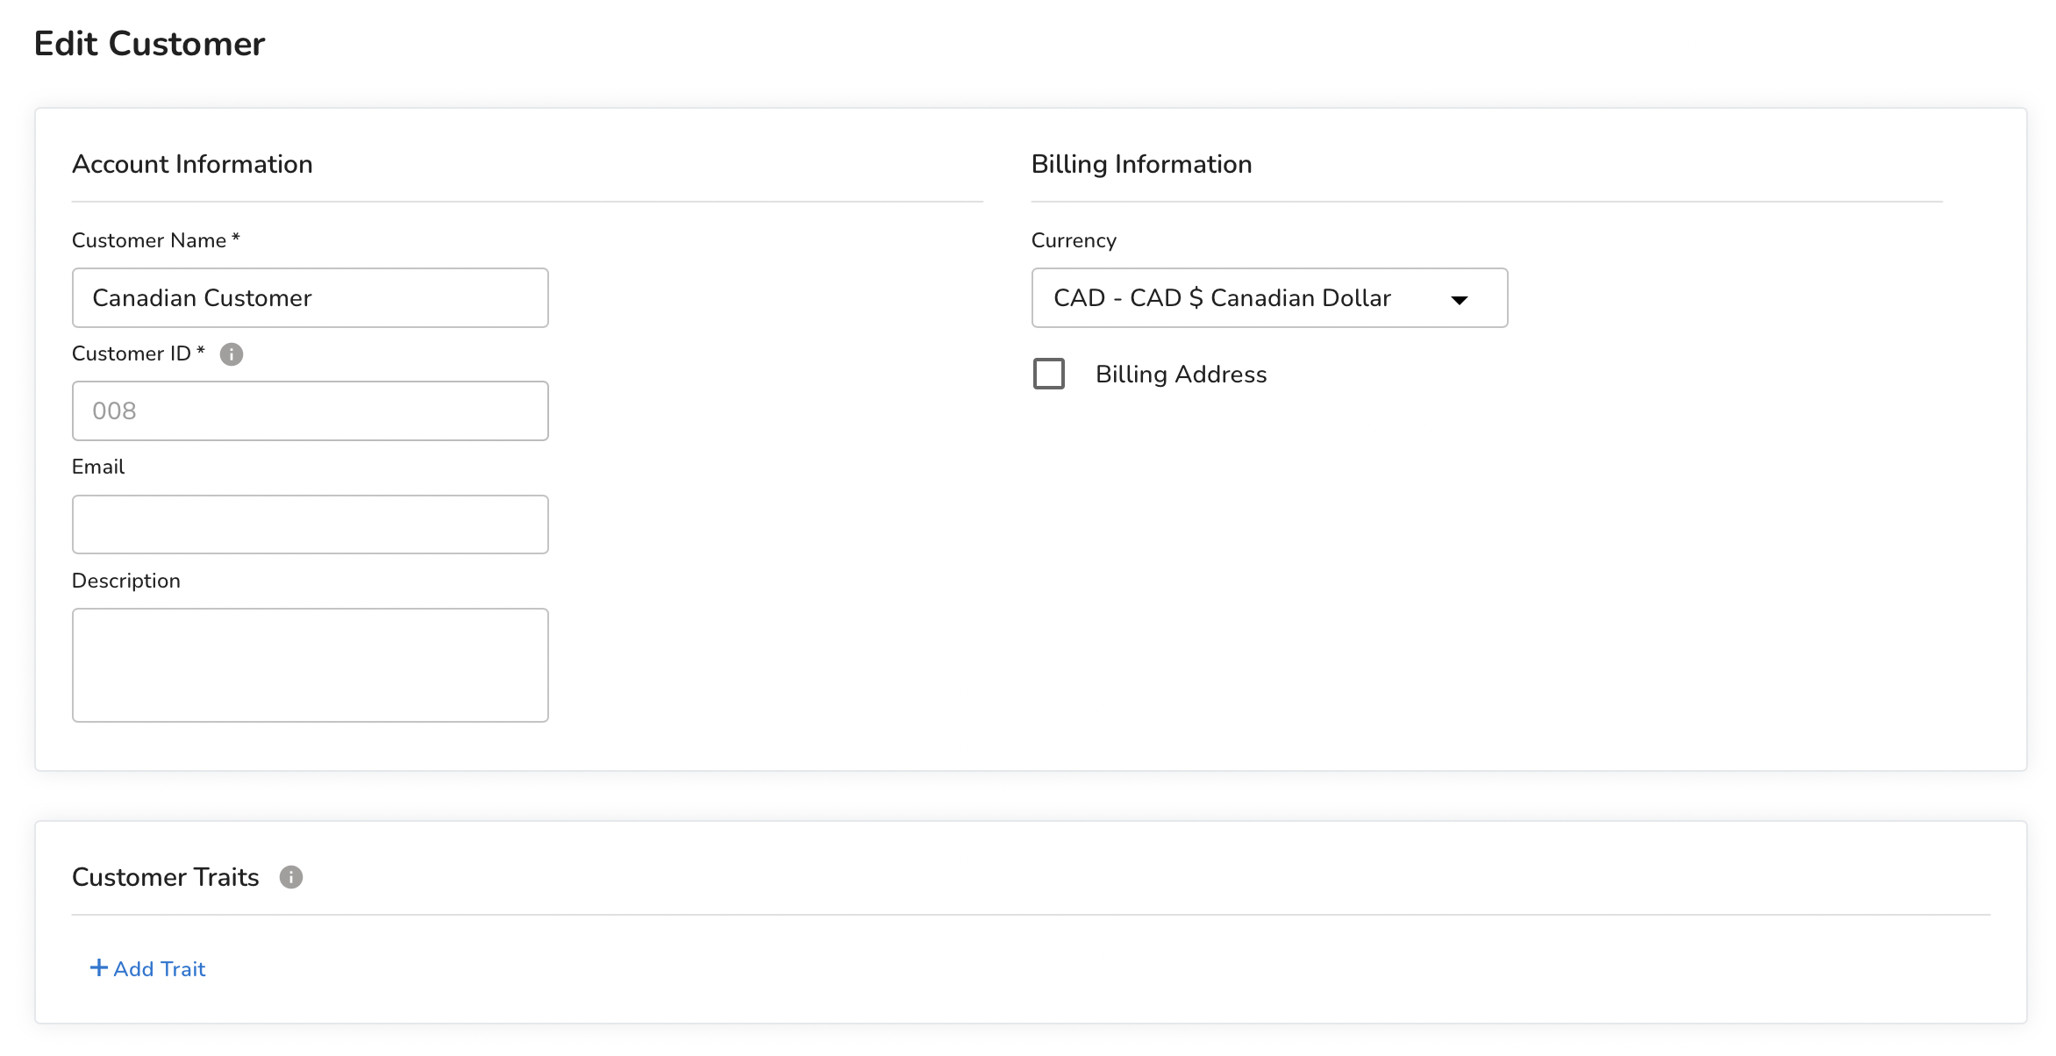Click the Billing Information section heading
The image size is (2056, 1056).
(1141, 164)
